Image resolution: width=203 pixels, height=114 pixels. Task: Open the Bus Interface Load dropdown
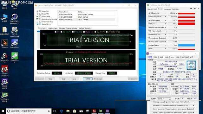pyautogui.click(x=166, y=35)
